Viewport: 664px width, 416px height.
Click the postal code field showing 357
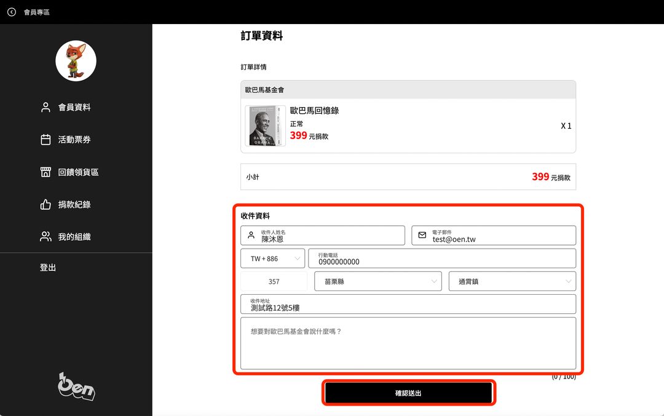(x=274, y=281)
